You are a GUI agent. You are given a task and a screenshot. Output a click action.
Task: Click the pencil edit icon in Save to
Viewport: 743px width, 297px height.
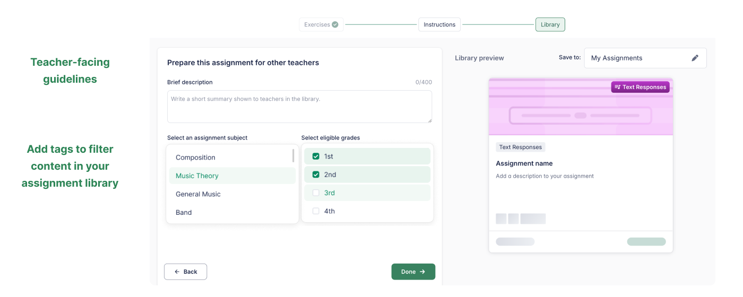click(695, 58)
